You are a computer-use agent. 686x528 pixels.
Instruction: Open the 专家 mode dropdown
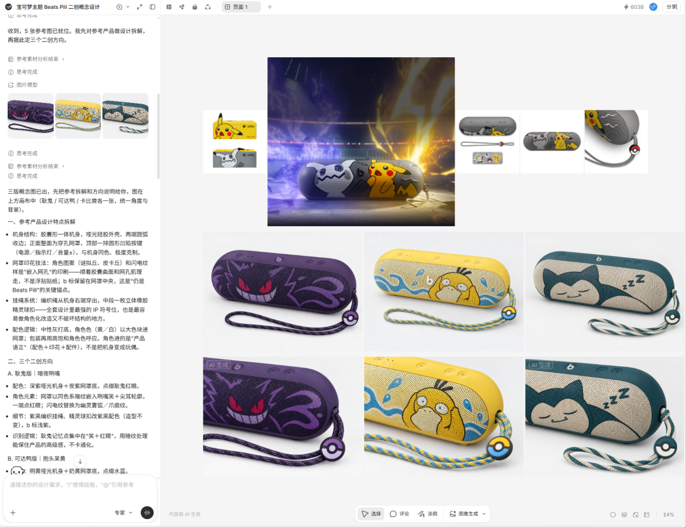123,513
